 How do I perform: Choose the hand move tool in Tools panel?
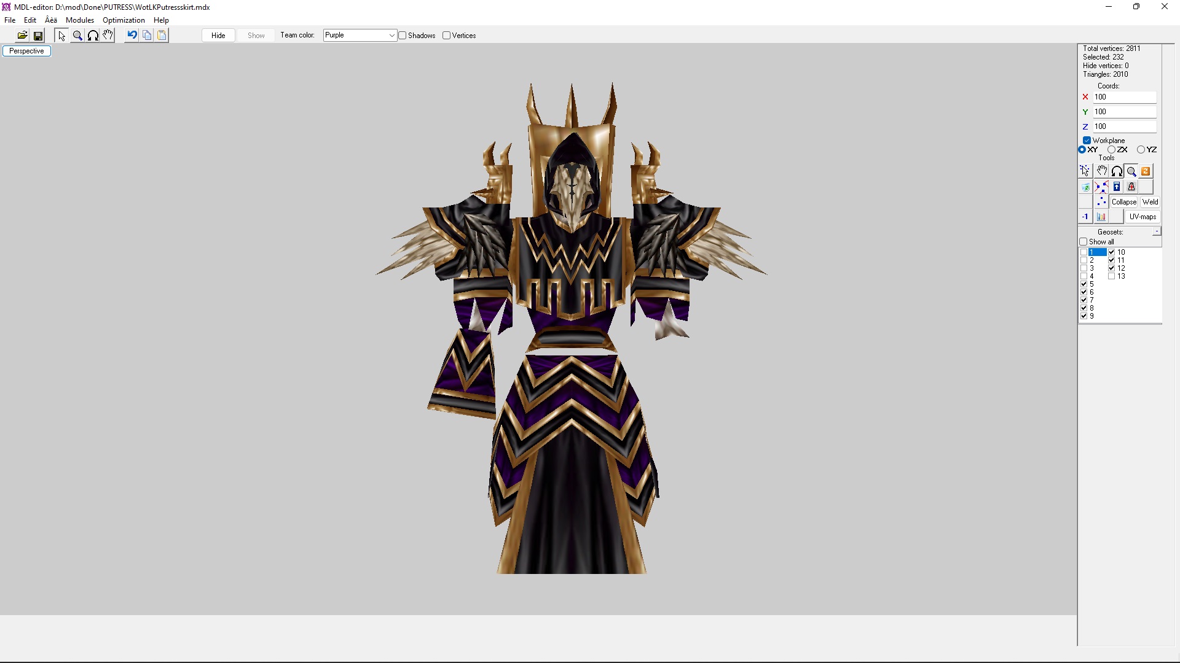click(1101, 171)
